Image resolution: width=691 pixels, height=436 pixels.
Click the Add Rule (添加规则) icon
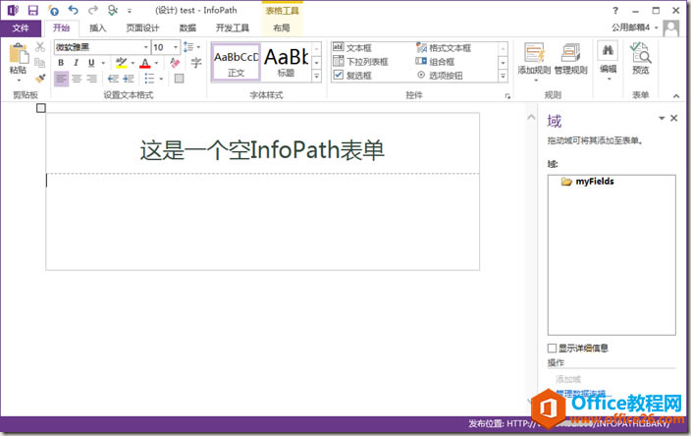533,56
